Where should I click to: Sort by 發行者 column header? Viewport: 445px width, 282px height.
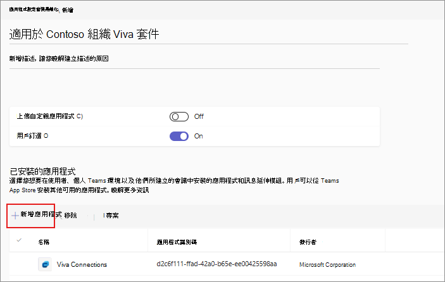[308, 242]
